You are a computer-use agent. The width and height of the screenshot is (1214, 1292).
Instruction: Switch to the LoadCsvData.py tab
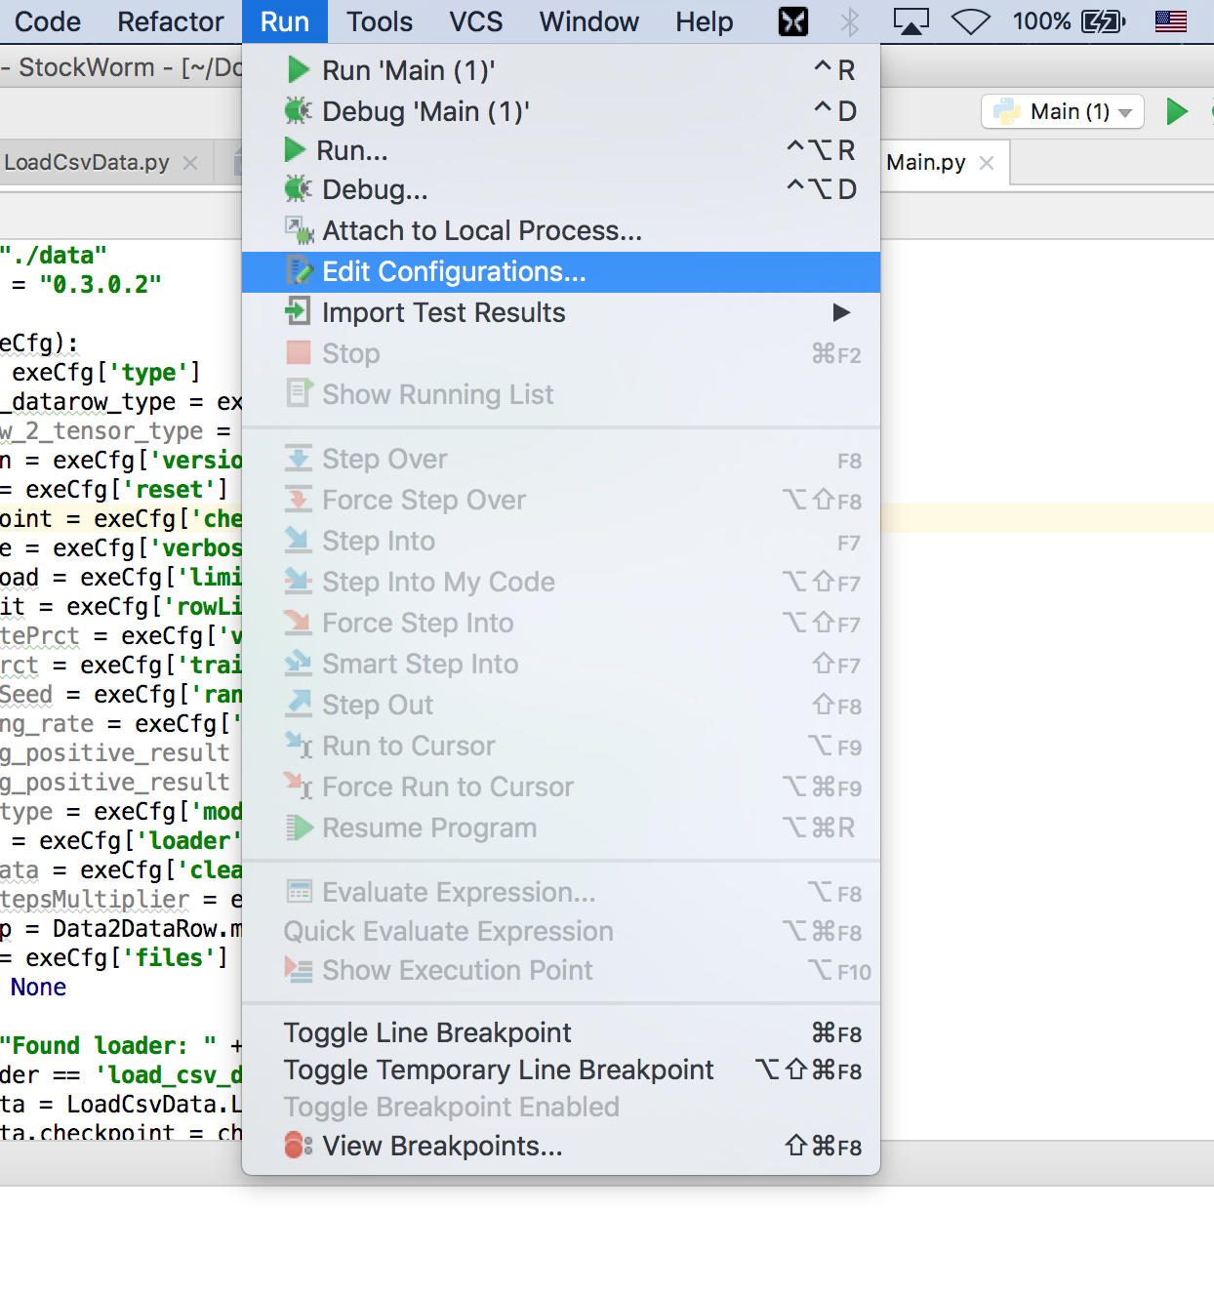pos(87,163)
